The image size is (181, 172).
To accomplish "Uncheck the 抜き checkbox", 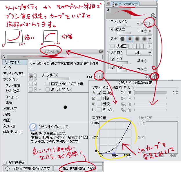I will tap(113, 67).
